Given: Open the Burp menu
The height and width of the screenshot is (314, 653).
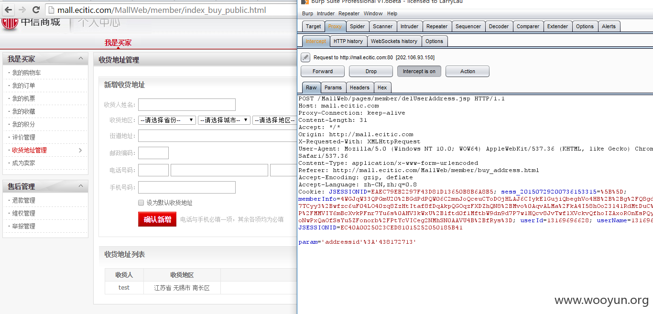Looking at the screenshot, I should pyautogui.click(x=307, y=13).
